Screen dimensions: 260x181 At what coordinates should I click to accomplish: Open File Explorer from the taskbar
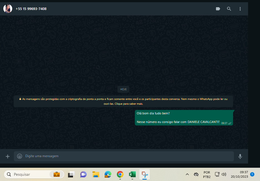click(96, 174)
